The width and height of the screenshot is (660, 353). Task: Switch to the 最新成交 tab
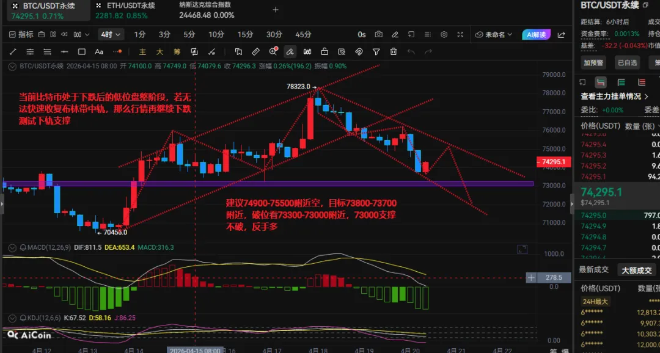point(593,270)
